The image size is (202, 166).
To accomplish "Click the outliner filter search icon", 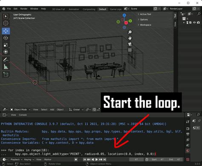I will pos(199,14).
